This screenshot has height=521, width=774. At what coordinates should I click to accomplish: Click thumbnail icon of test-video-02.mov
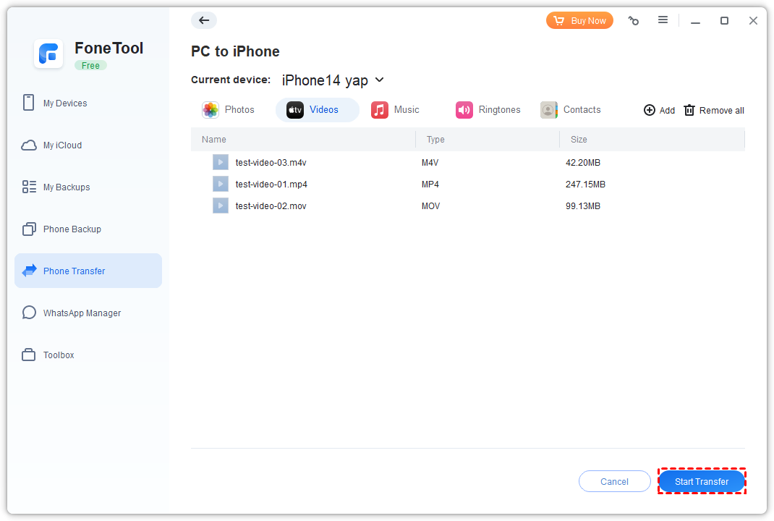click(x=221, y=206)
